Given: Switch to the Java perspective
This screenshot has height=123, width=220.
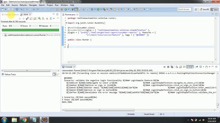Looking at the screenshot, I should tap(214, 10).
